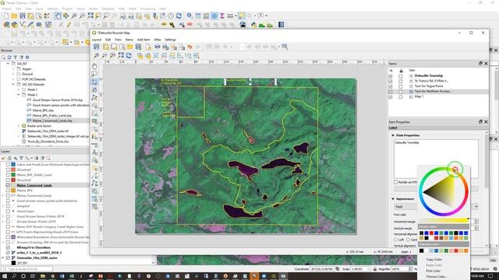Select the main QGIS pan map hand tool

coord(58,16)
